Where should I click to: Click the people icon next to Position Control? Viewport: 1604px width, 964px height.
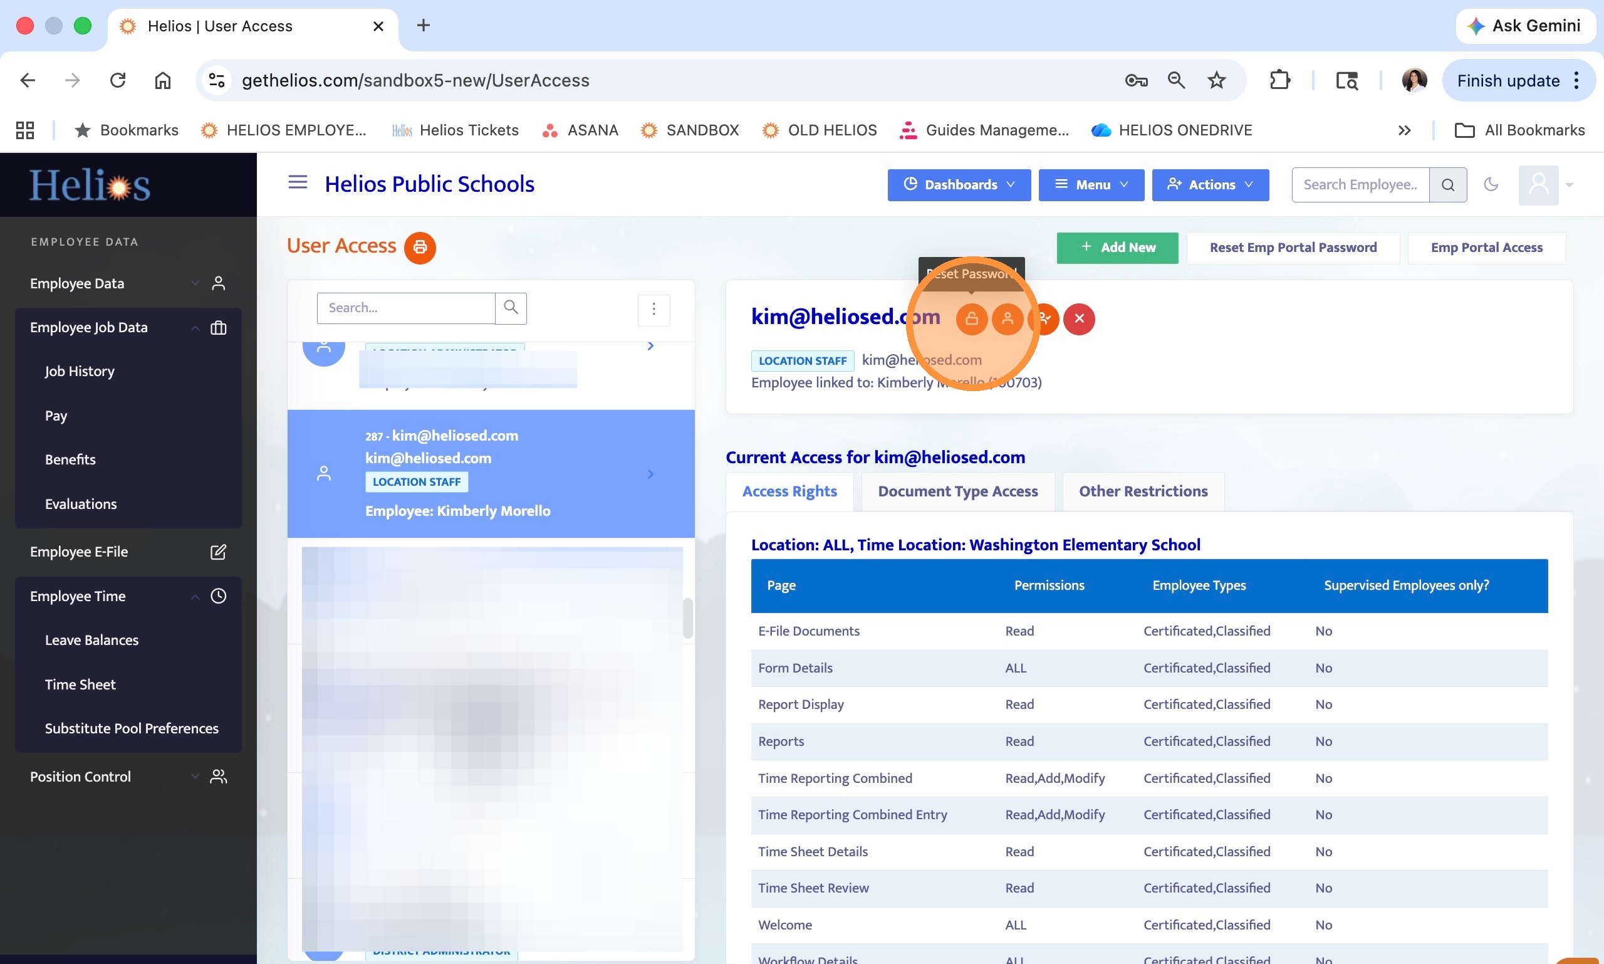point(218,777)
